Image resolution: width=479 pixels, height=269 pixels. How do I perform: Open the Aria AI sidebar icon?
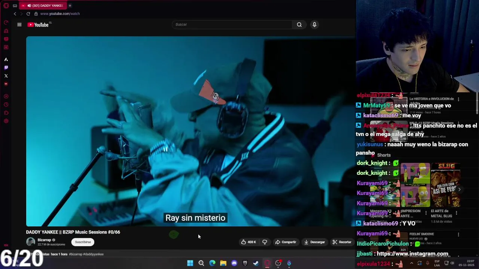point(6,59)
